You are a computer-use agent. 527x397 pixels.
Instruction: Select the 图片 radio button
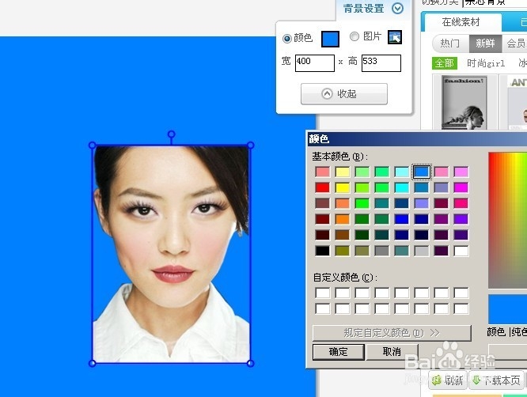354,36
